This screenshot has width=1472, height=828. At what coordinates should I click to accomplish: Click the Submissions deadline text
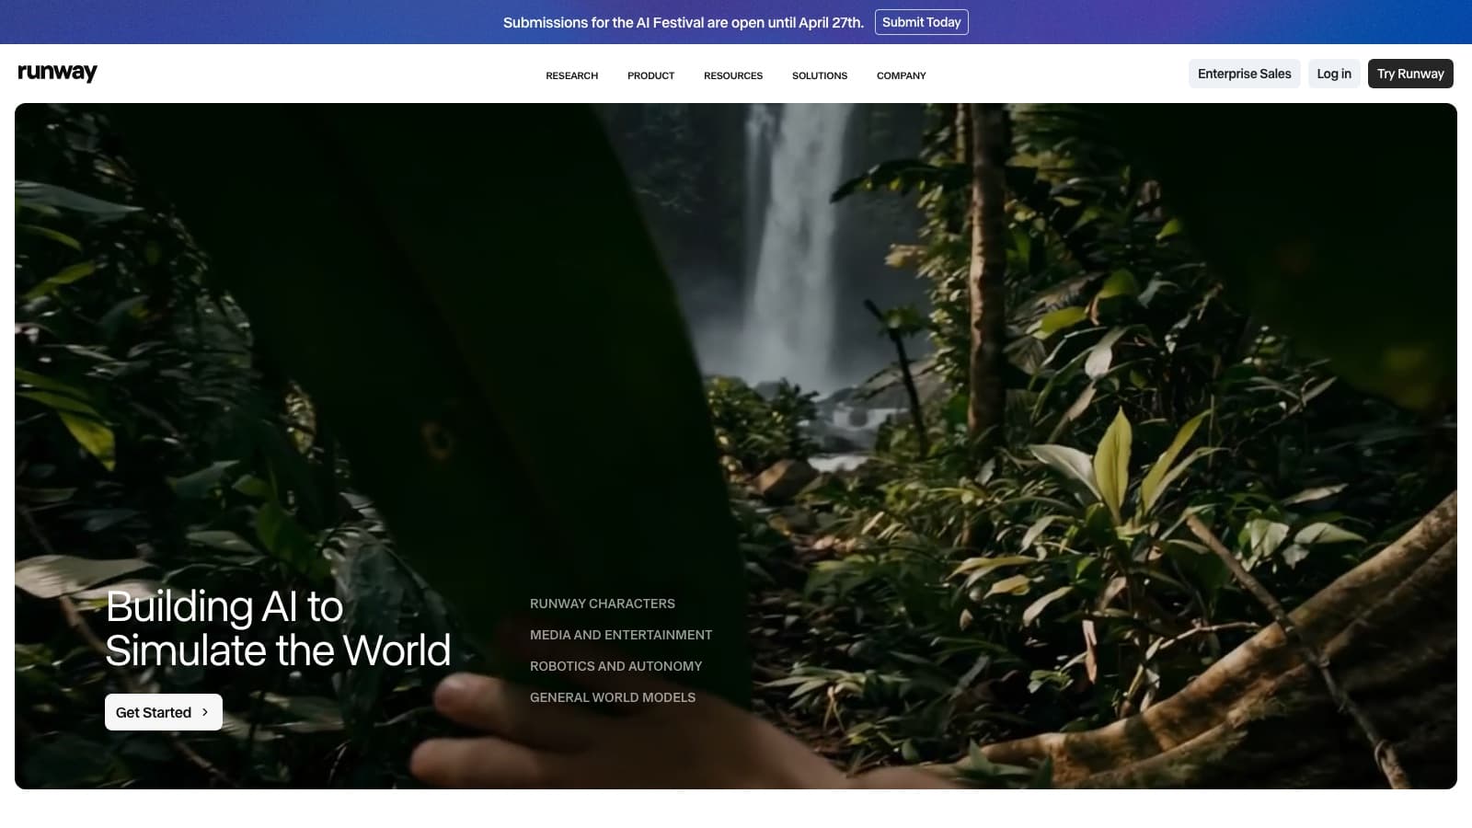[683, 21]
